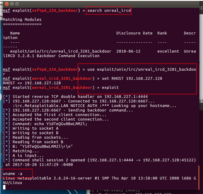Click 'A is input...' line
This screenshot has height=194, width=203.
(23, 156)
